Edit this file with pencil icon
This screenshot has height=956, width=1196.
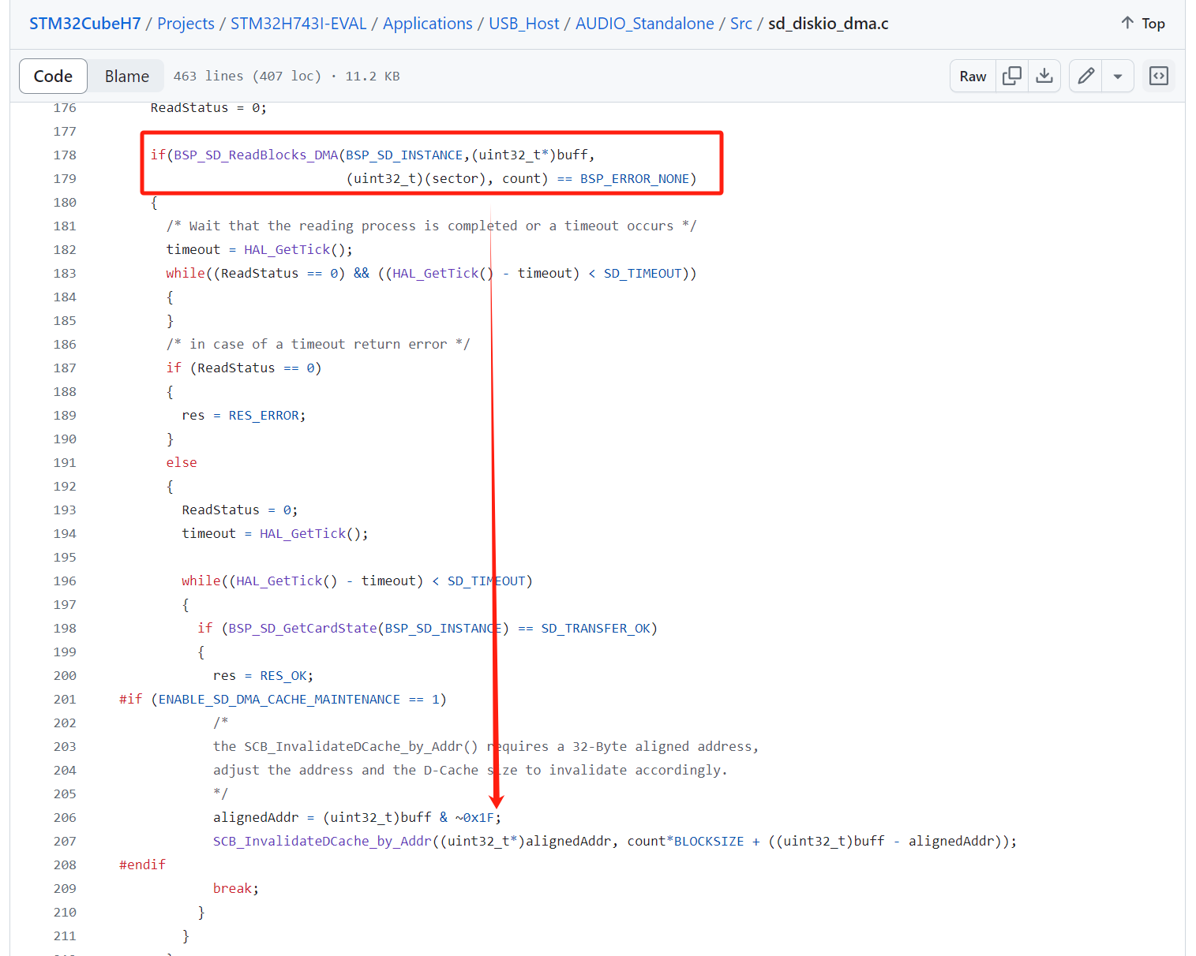click(1086, 76)
